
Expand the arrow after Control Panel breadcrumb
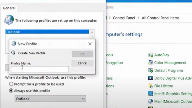click(138, 18)
